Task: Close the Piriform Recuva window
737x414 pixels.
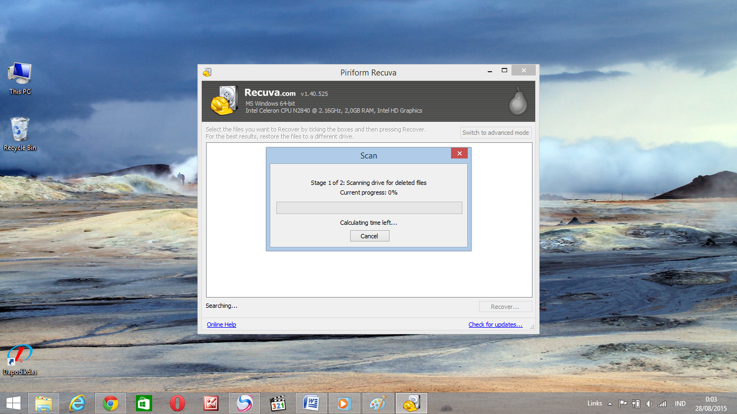Action: click(523, 71)
